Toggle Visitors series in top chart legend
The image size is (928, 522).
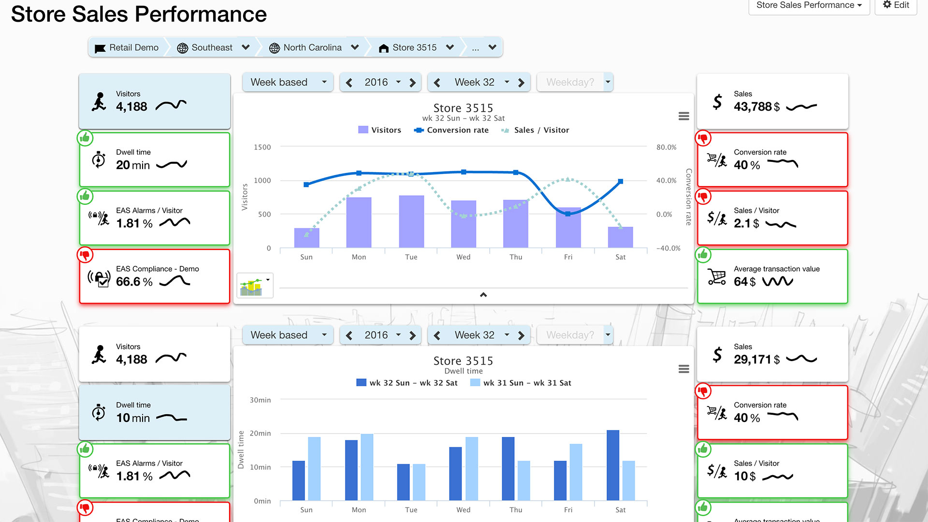pos(379,130)
